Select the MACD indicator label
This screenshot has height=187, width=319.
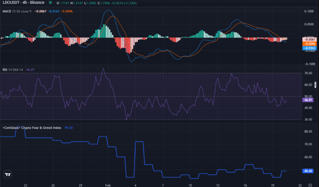tap(7, 11)
